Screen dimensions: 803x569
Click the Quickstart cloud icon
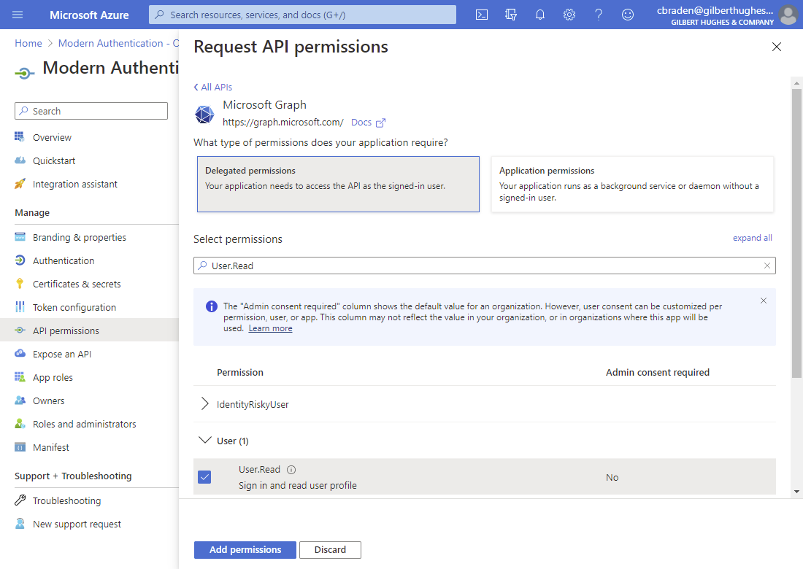tap(20, 160)
